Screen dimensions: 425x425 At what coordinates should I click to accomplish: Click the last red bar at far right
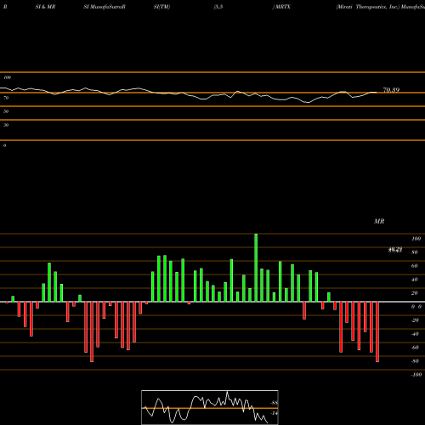[x=377, y=331]
